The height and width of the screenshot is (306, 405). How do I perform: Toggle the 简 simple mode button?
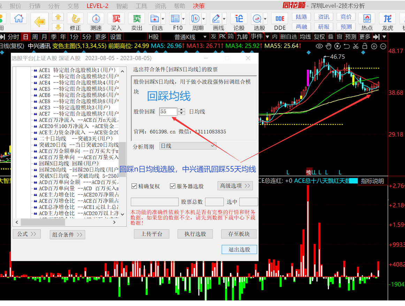[x=231, y=37]
